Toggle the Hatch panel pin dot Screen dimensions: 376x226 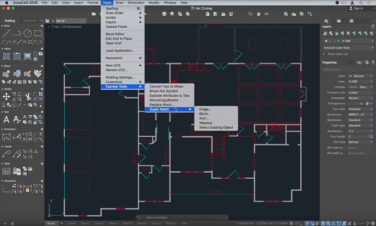[x=42, y=49]
